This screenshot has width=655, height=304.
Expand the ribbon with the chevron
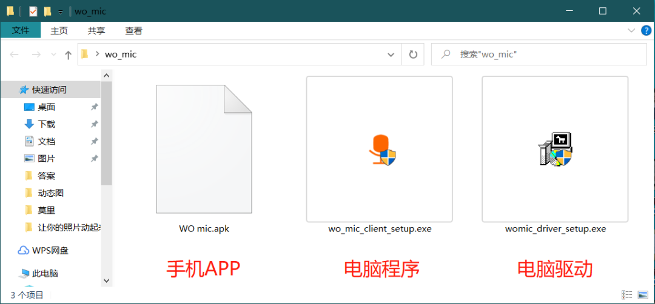pos(631,30)
